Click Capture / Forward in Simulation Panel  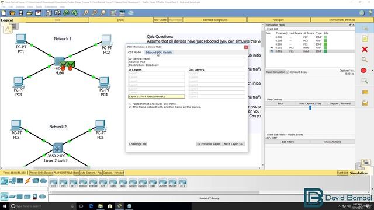point(340,104)
